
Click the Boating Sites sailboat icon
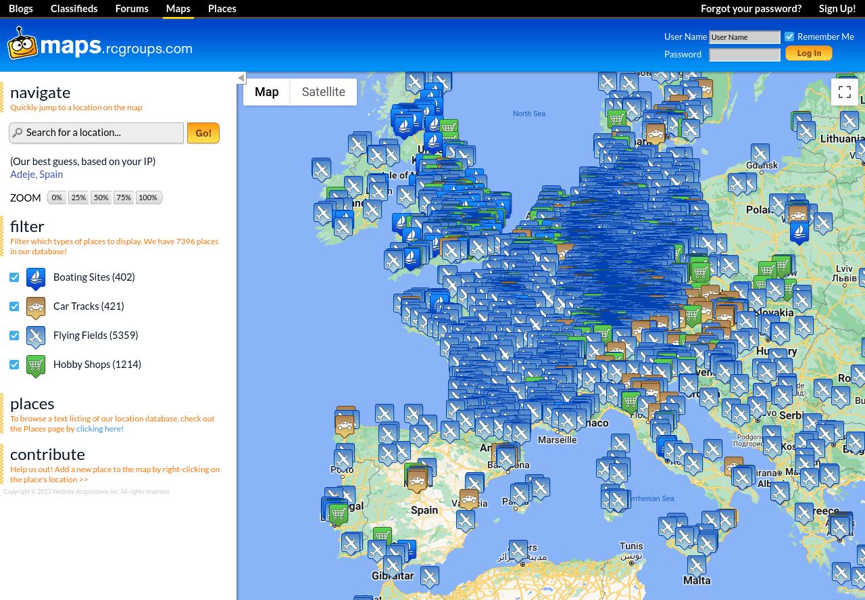pos(36,278)
